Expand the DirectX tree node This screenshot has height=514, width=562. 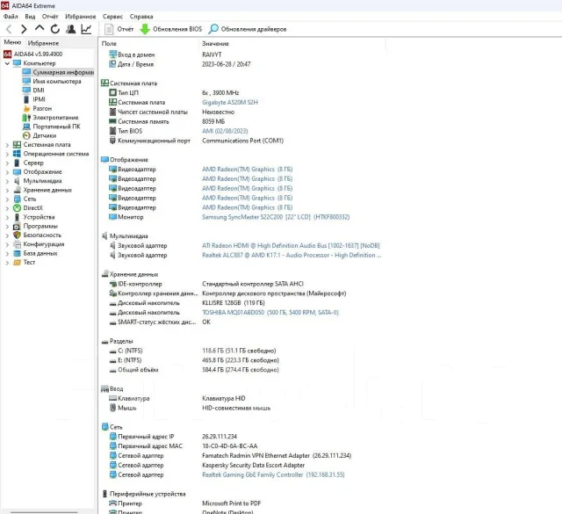coord(7,208)
